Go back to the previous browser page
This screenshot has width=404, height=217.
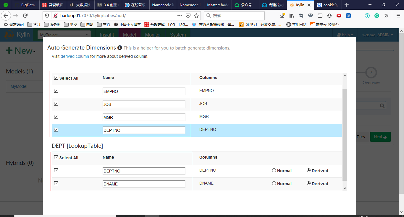(6, 16)
